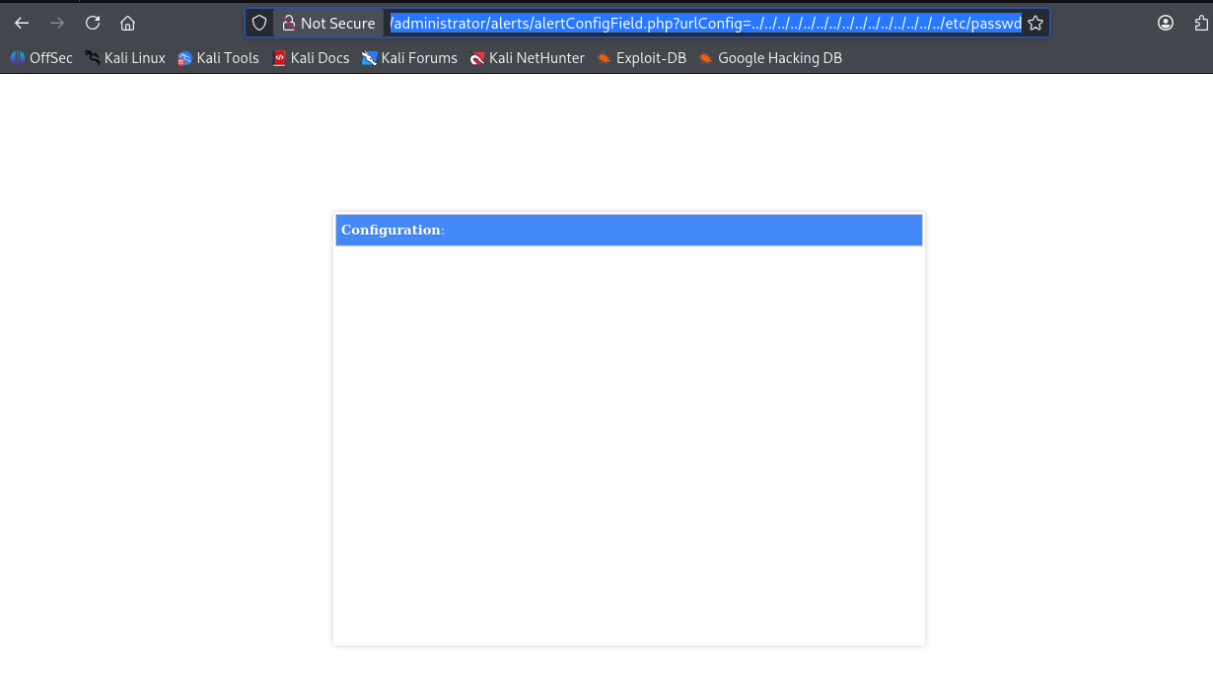Viewport: 1213px width, 686px height.
Task: Open the browser home page
Action: click(127, 23)
